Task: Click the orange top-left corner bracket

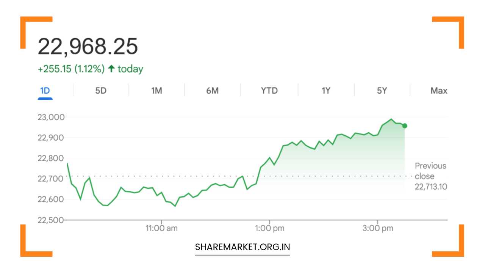Action: tap(27, 27)
